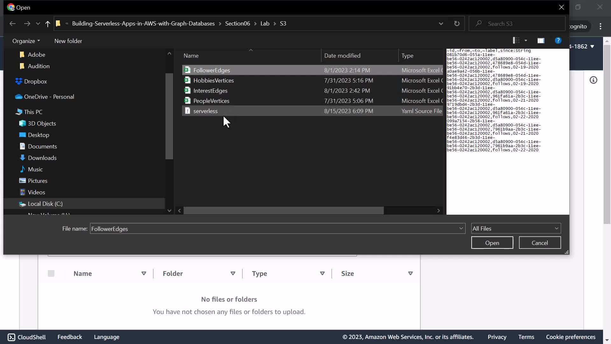Open the Organize menu
The image size is (611, 344).
click(26, 41)
